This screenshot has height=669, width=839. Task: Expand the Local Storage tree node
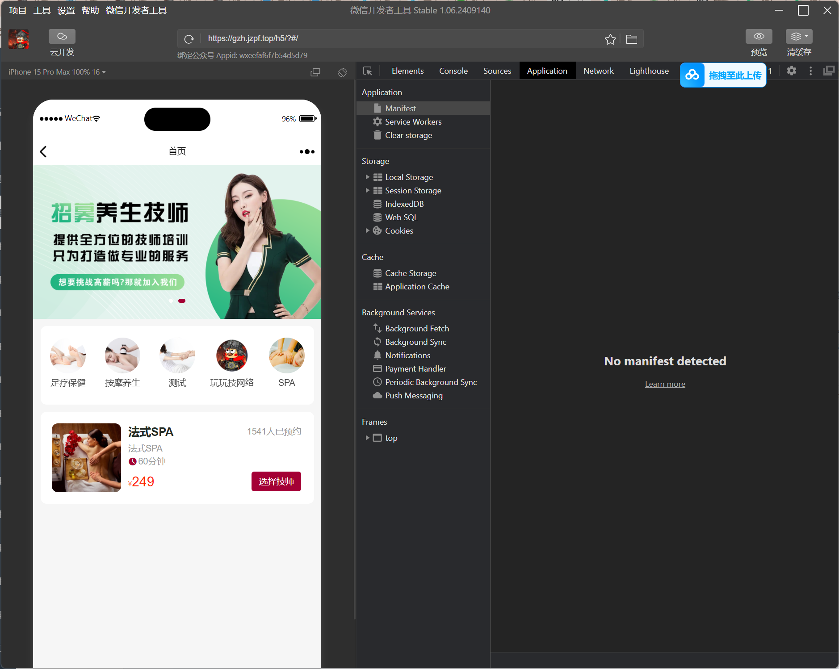(367, 177)
